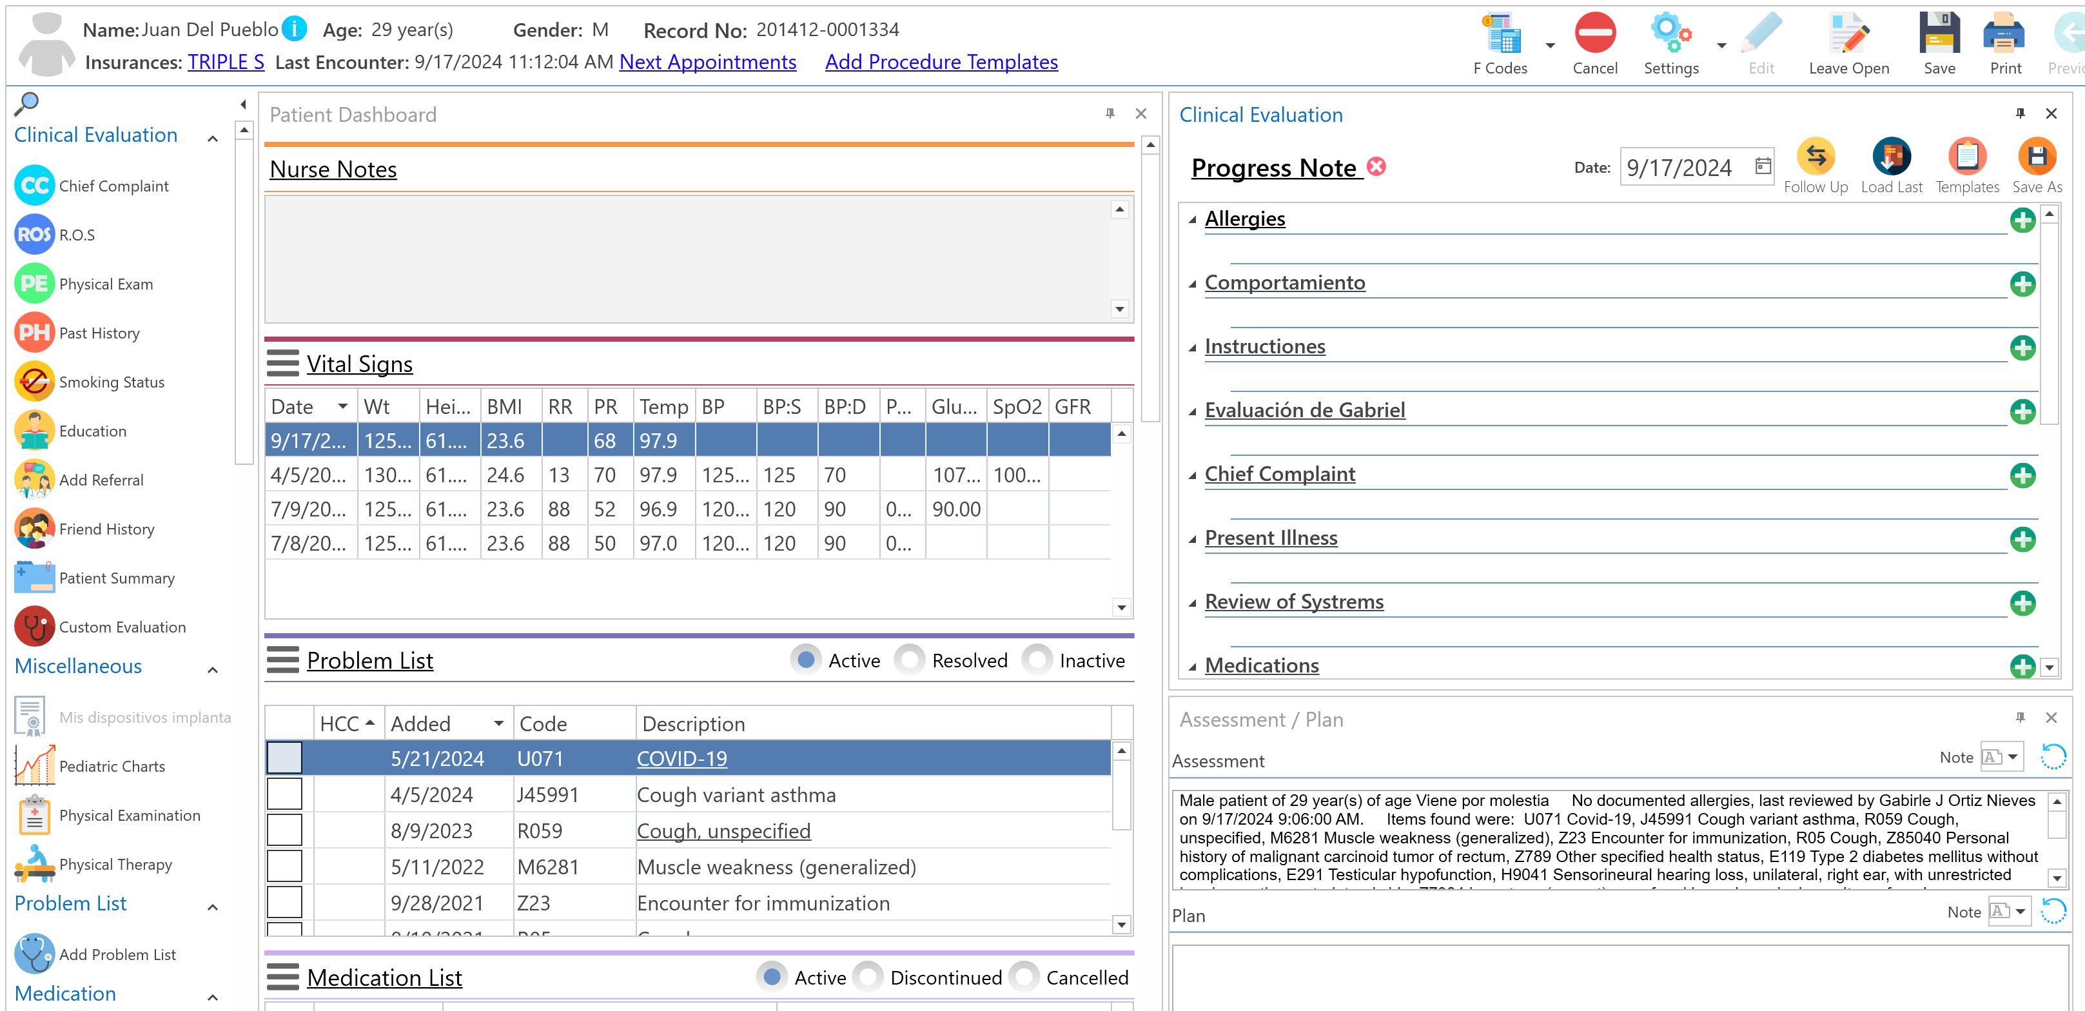Click the Follow Up icon
2085x1011 pixels.
point(1816,157)
